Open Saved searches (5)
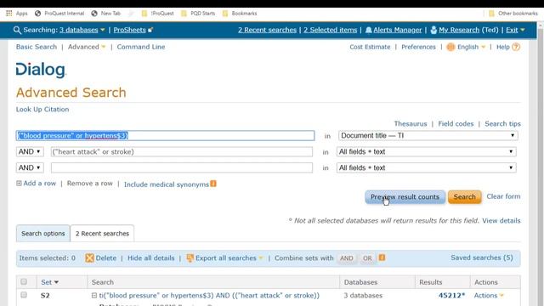The height and width of the screenshot is (306, 544). tap(482, 258)
